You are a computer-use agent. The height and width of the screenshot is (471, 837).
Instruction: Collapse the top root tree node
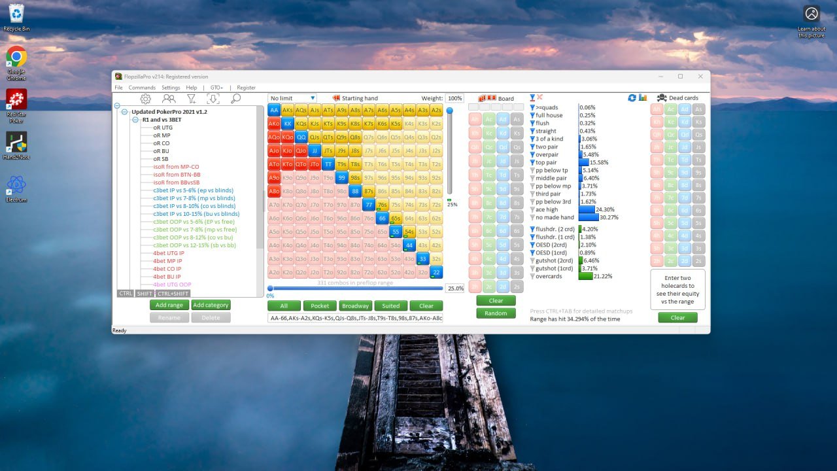tap(117, 105)
